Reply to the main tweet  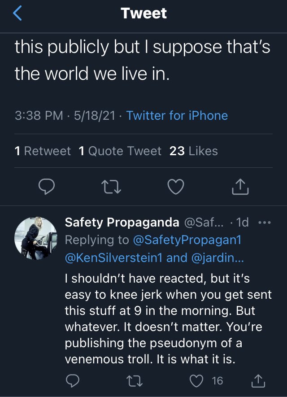(x=46, y=187)
